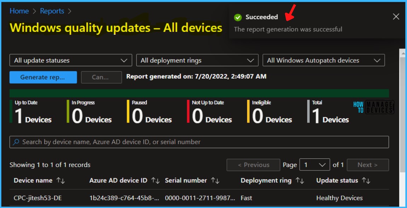This screenshot has height=208, width=407.
Task: Sort by Azure AD device ID arrows
Action: point(155,181)
